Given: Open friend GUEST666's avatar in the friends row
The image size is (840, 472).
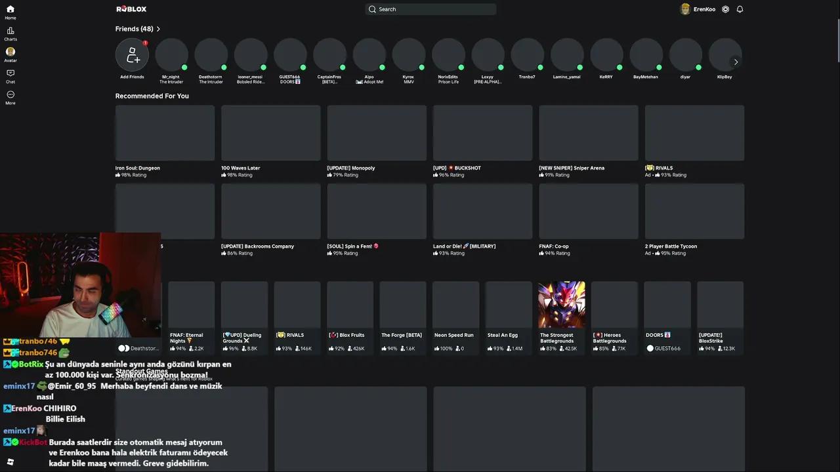Looking at the screenshot, I should click(x=290, y=54).
